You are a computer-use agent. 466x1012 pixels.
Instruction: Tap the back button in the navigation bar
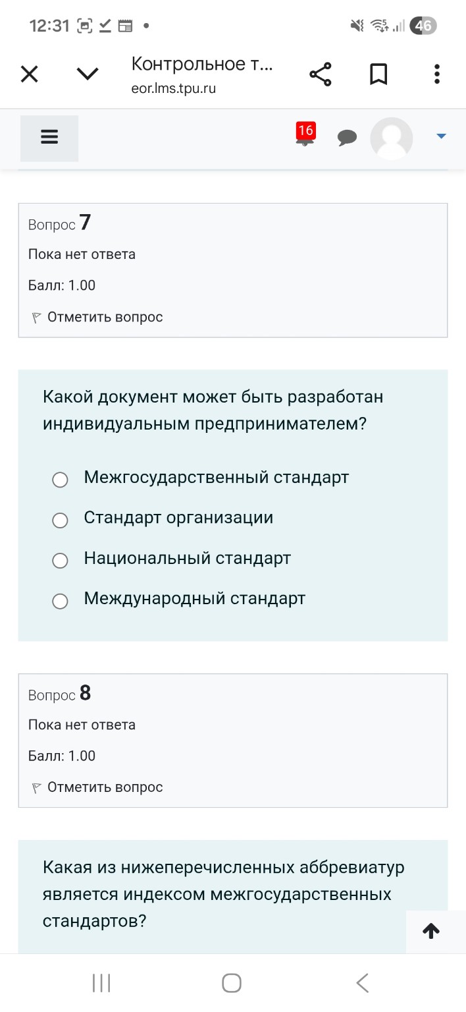tap(363, 982)
